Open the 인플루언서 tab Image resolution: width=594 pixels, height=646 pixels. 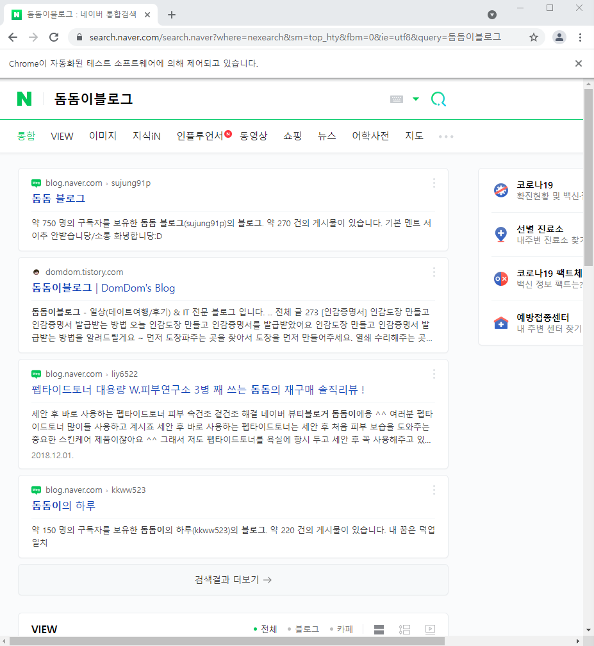[200, 136]
